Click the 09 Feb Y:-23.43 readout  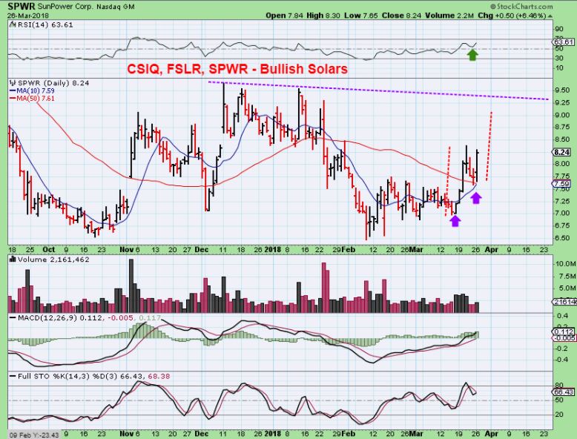(x=34, y=435)
